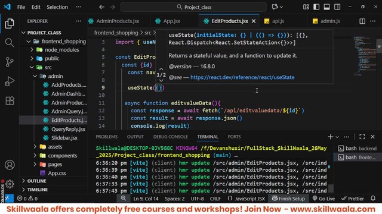
Task: Open editor more actions menu
Action: [372, 21]
